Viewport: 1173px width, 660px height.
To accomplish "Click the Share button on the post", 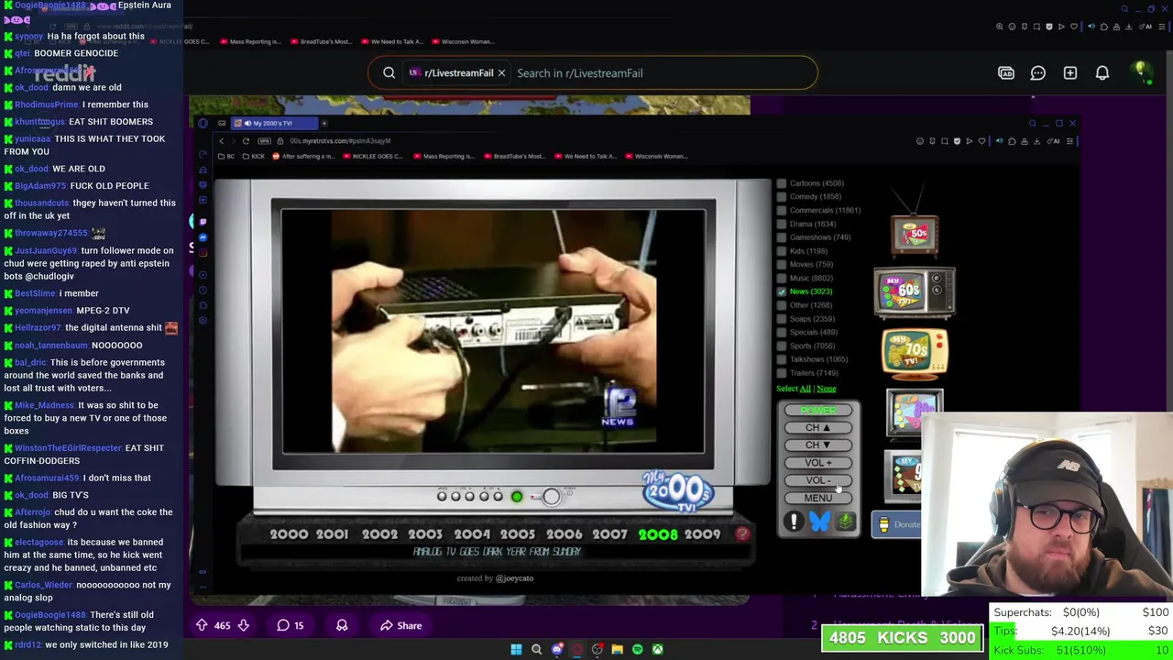I will [401, 625].
